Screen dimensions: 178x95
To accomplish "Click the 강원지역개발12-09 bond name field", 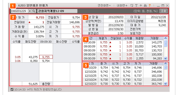I will (x=57, y=11).
